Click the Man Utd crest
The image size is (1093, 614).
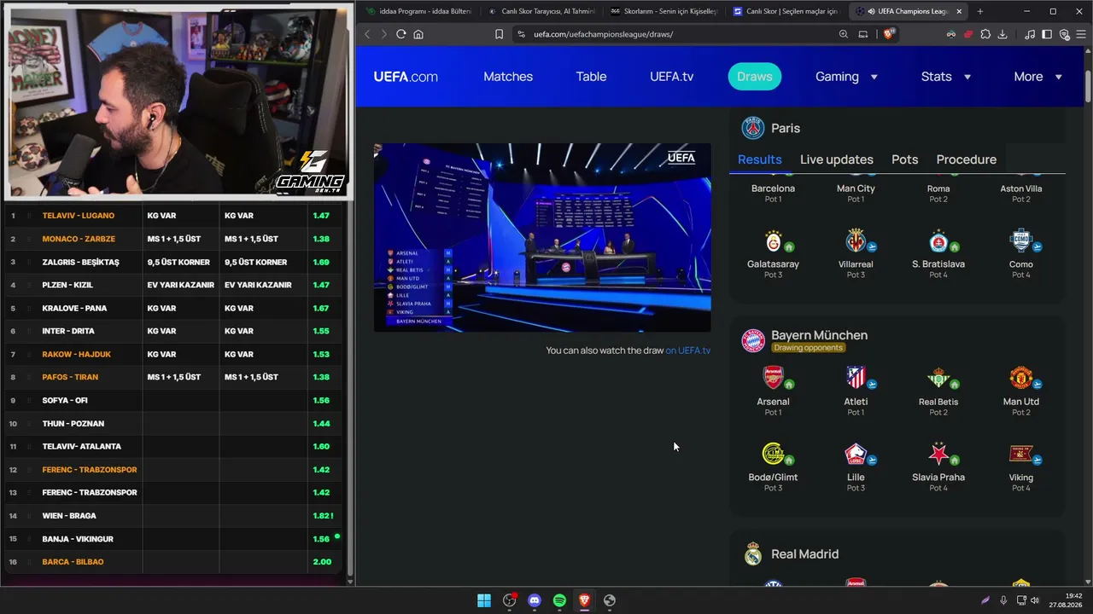click(x=1021, y=378)
